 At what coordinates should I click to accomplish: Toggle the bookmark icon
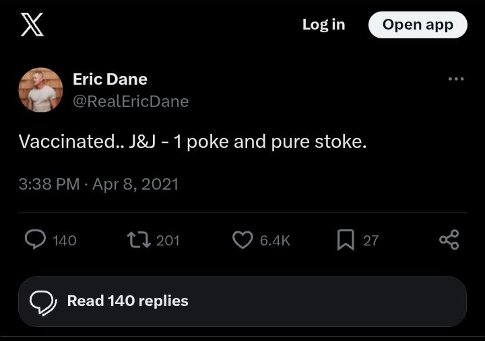(x=346, y=240)
